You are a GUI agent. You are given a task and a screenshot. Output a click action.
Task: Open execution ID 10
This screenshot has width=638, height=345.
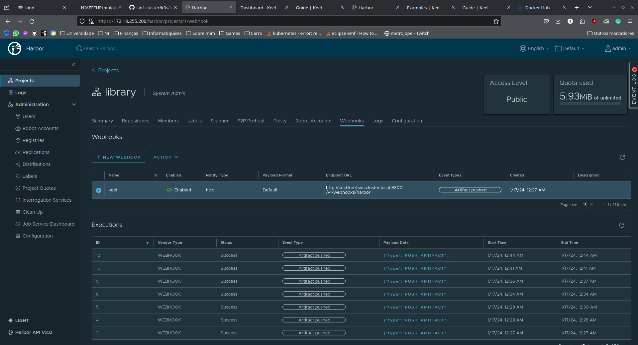point(98,268)
